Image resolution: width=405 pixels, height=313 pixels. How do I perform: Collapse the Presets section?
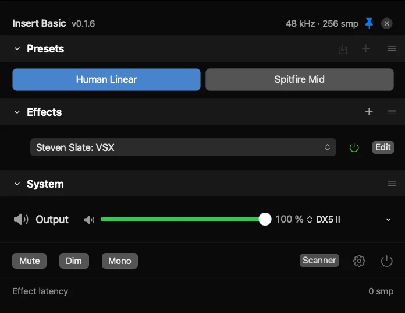click(x=17, y=49)
